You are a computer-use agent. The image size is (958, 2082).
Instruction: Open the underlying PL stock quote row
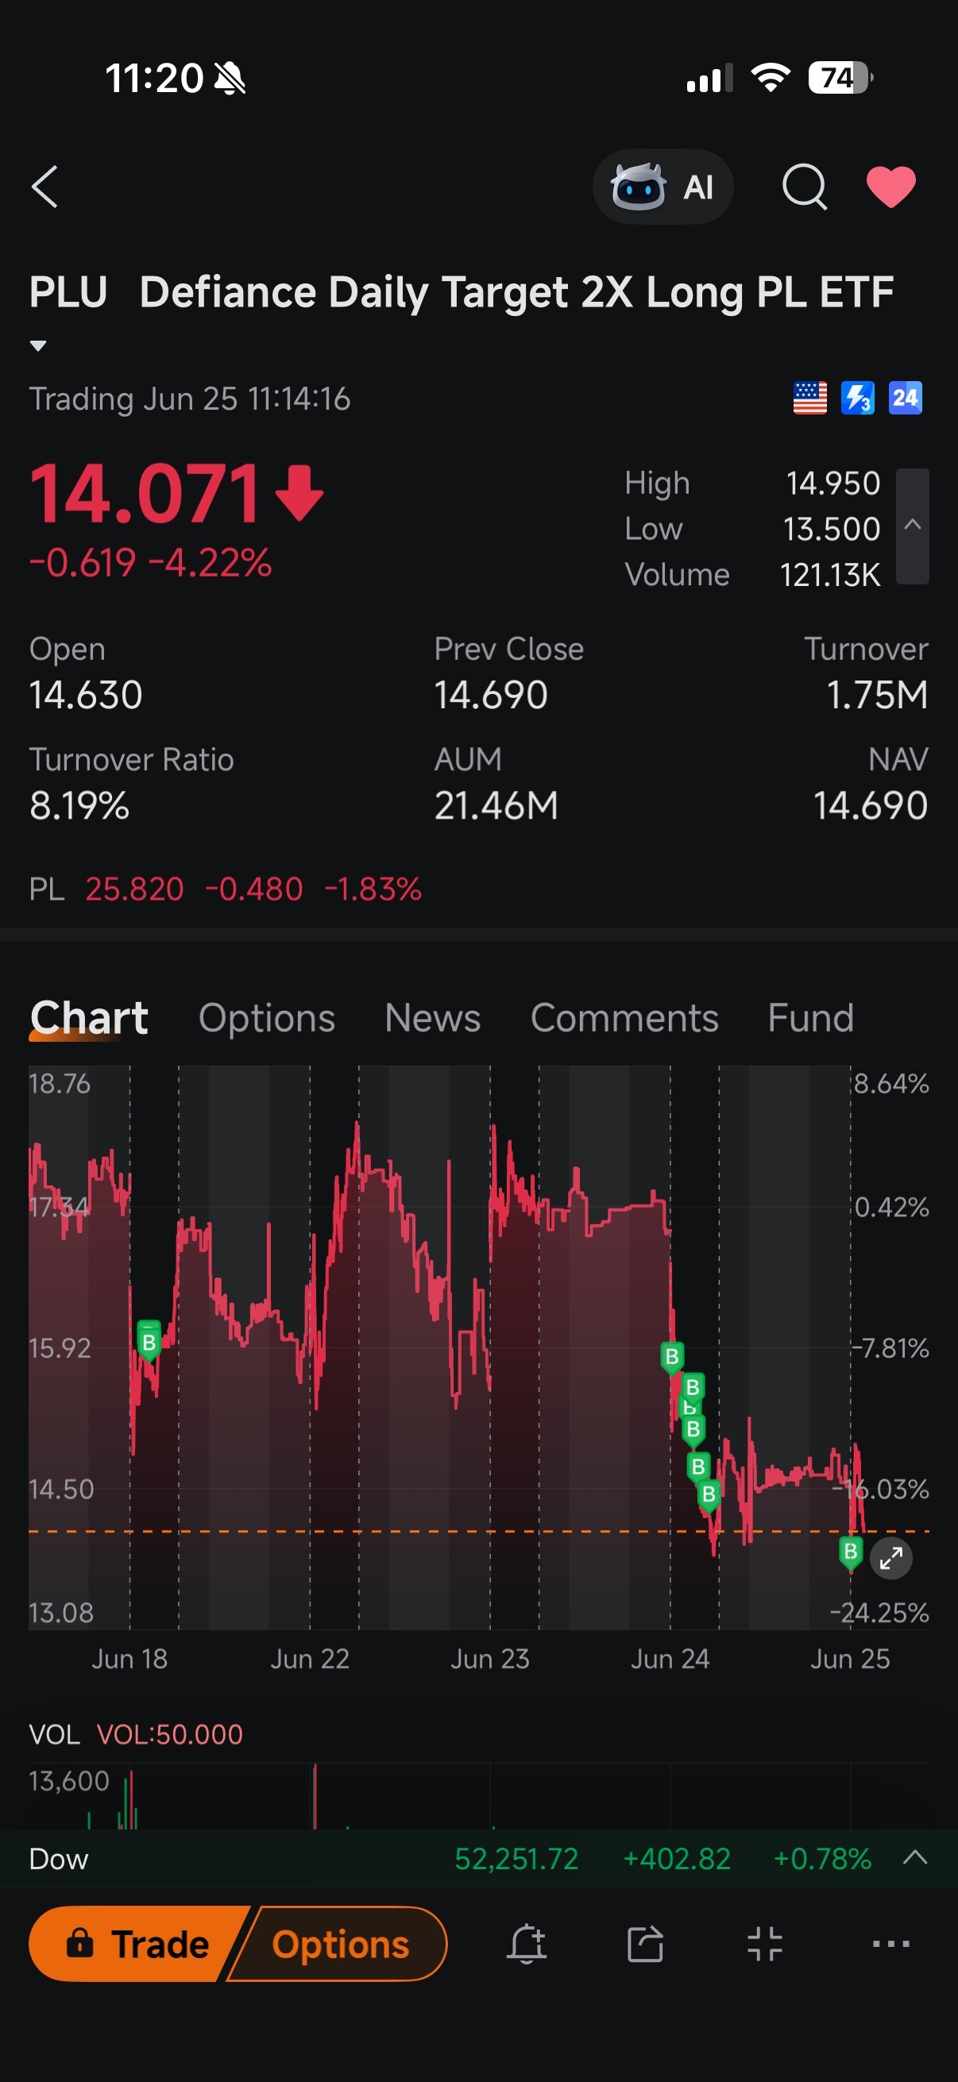coord(226,889)
